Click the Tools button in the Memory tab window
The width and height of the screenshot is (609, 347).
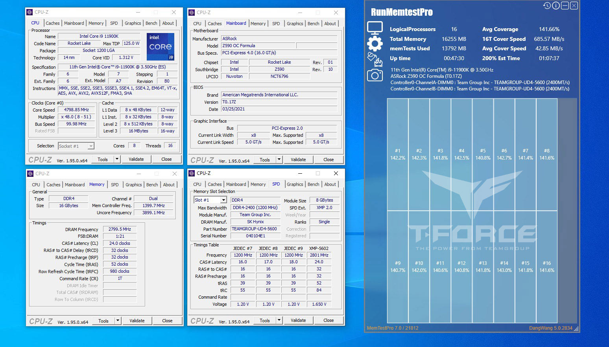coord(103,321)
